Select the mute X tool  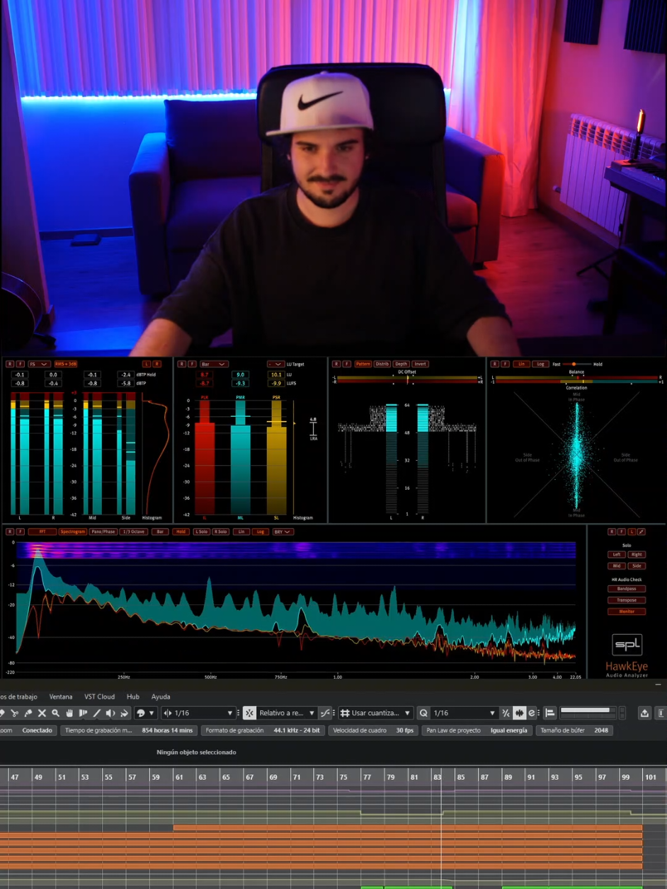(42, 713)
